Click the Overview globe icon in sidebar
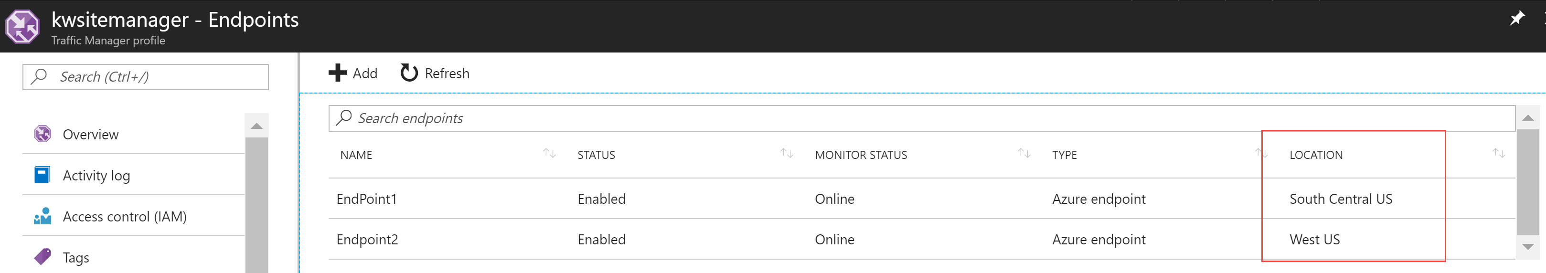1546x273 pixels. [x=42, y=134]
